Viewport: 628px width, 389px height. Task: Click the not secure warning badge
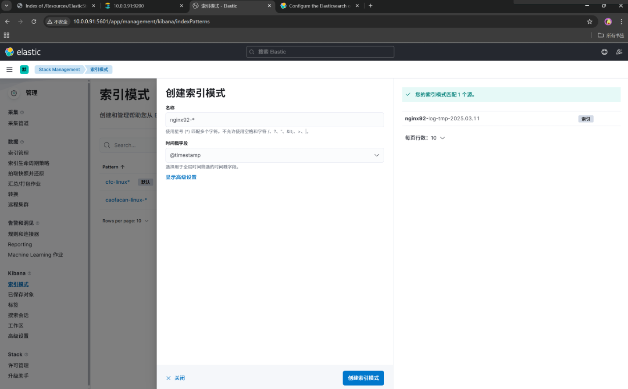tap(58, 21)
